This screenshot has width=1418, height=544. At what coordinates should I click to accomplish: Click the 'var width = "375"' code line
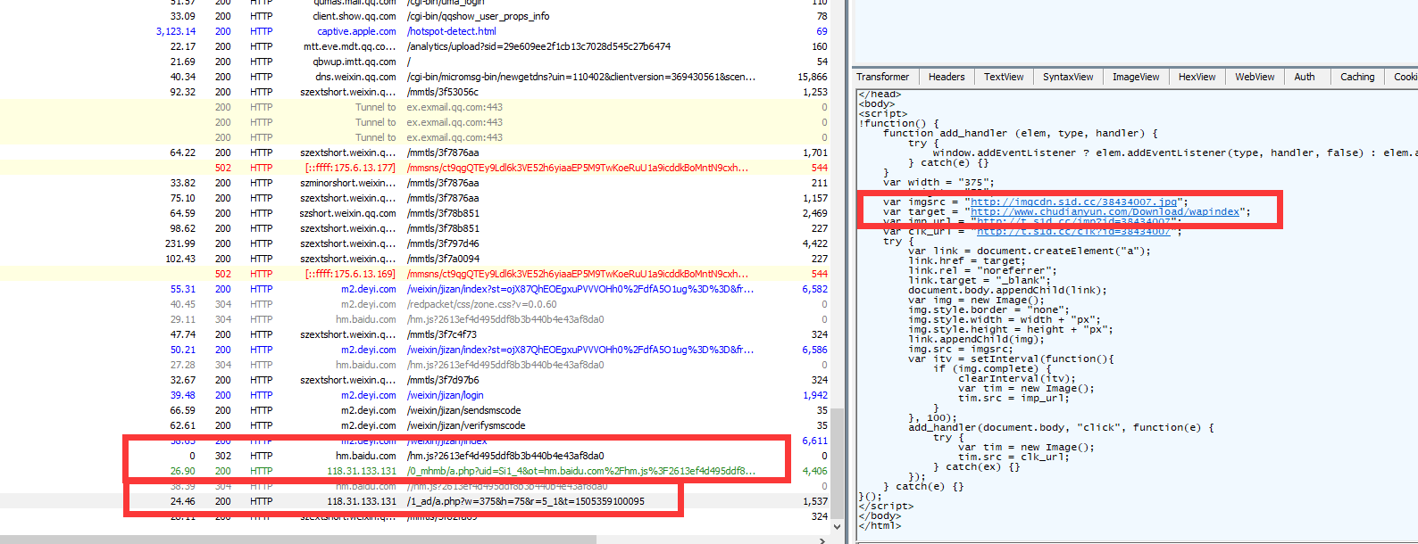938,183
